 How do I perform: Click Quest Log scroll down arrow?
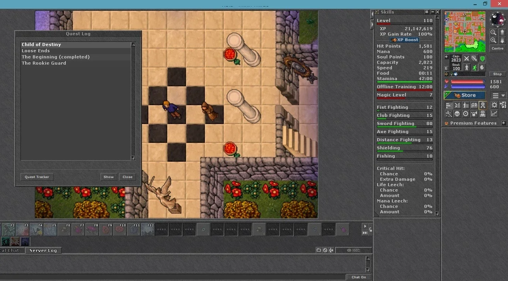click(x=133, y=158)
